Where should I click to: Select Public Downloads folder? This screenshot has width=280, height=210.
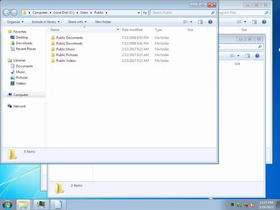[x=69, y=43]
